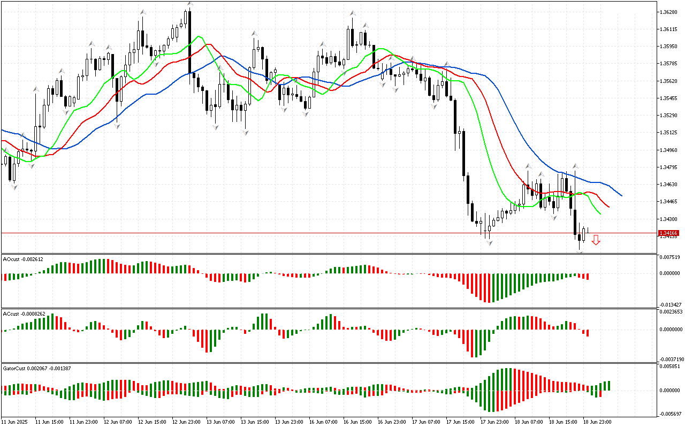Image resolution: width=685 pixels, height=428 pixels.
Task: Click the down fractal under 13 Jun 07:00 low
Action: (216, 127)
